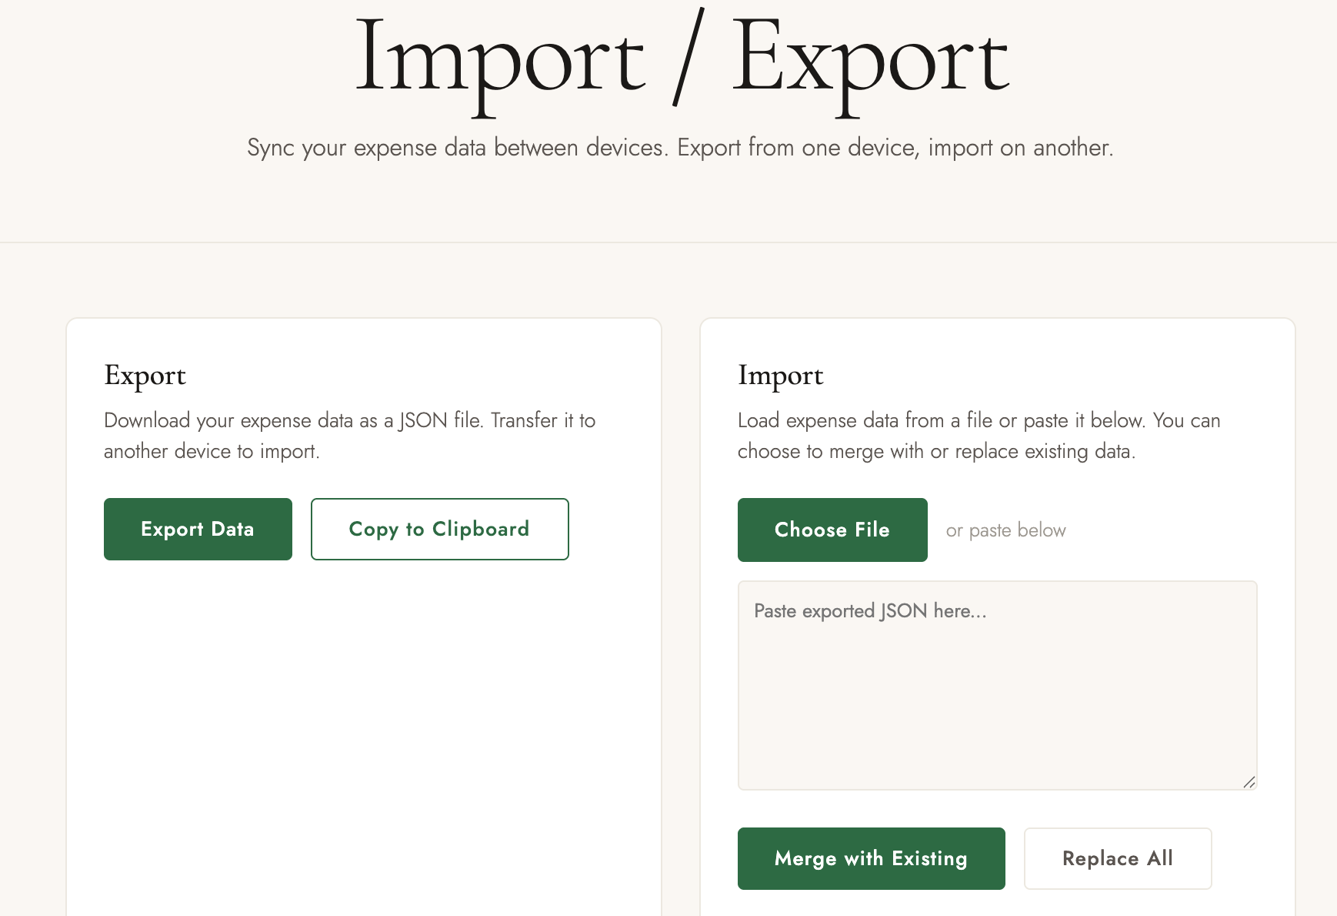Grab the textarea resize handle
The image size is (1337, 916).
click(1249, 782)
